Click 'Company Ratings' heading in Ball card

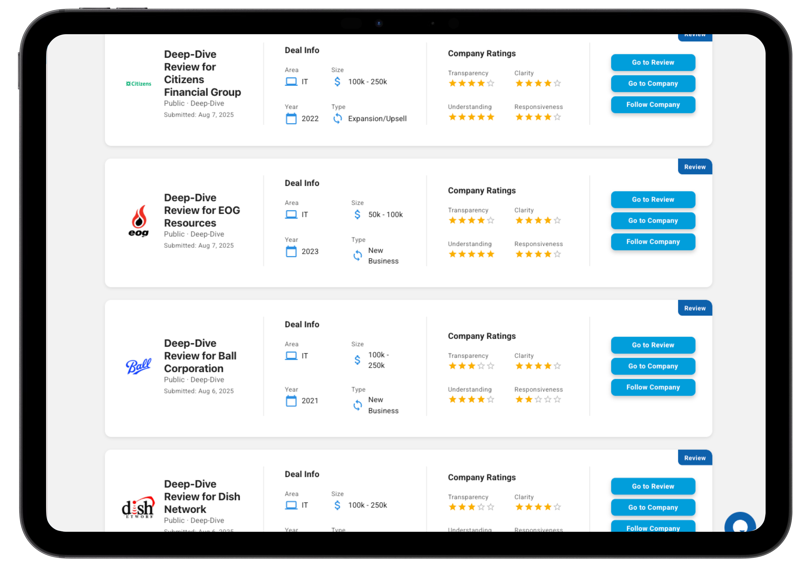point(482,336)
